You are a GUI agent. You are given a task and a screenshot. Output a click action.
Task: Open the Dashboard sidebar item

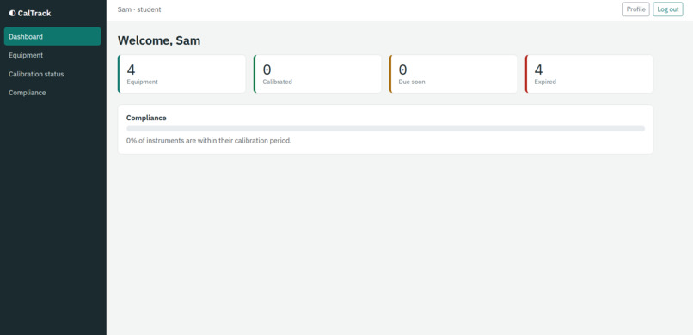(x=52, y=36)
